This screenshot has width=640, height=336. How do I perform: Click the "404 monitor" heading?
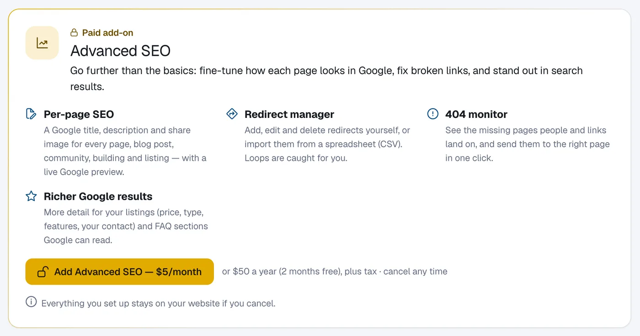[476, 114]
